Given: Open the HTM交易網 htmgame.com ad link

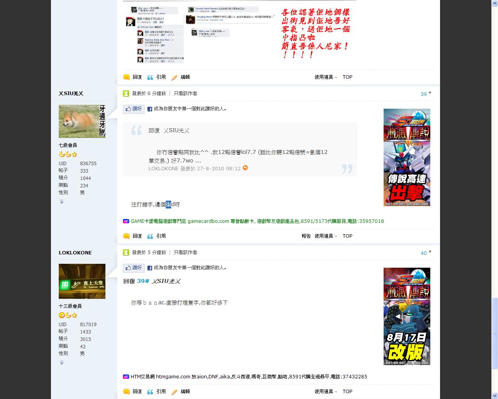Looking at the screenshot, I should click(249, 377).
